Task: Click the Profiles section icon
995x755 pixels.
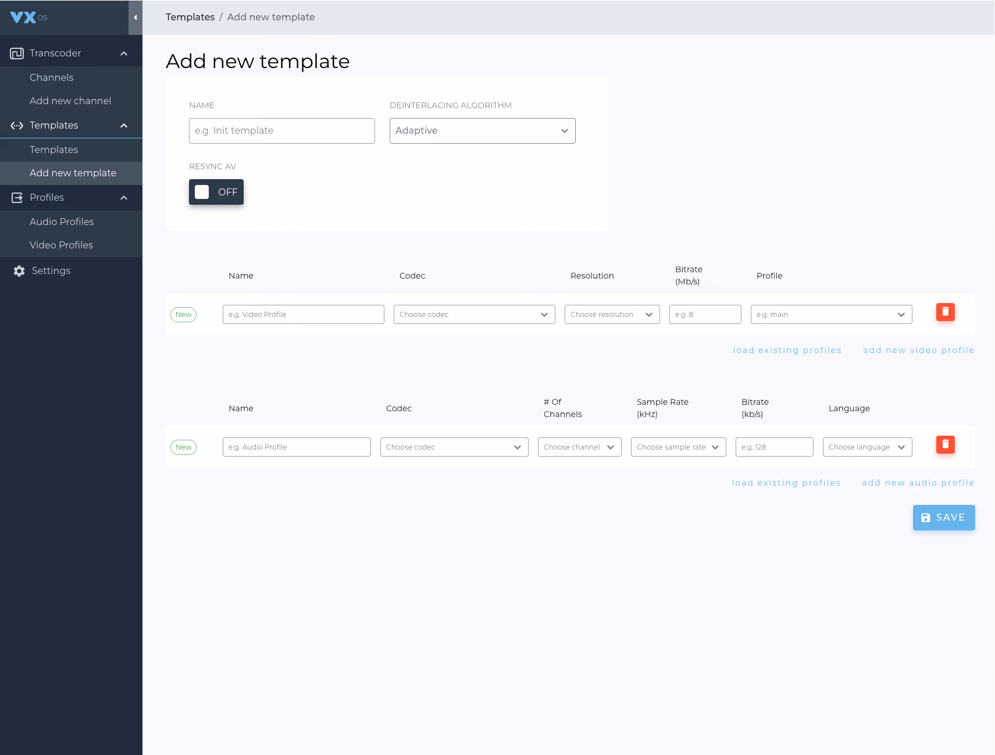Action: [x=17, y=198]
